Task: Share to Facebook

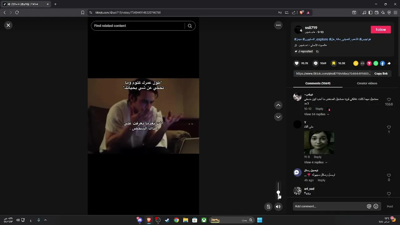Action: [x=382, y=63]
